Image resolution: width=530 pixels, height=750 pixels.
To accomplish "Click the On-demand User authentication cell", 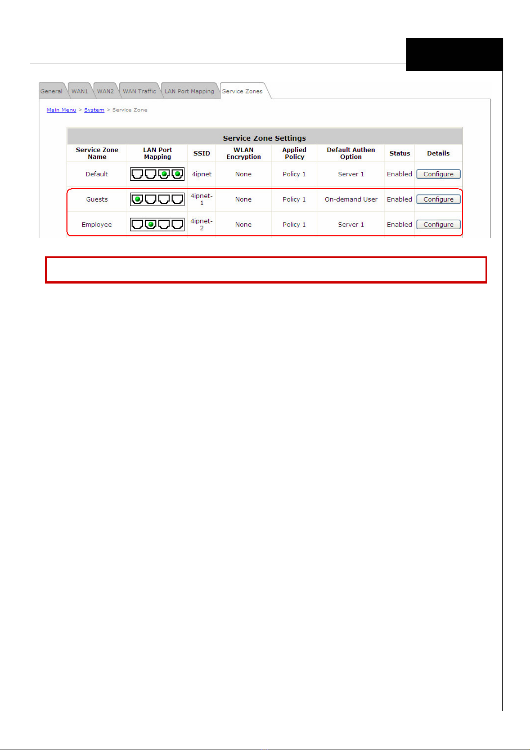I will (x=351, y=199).
